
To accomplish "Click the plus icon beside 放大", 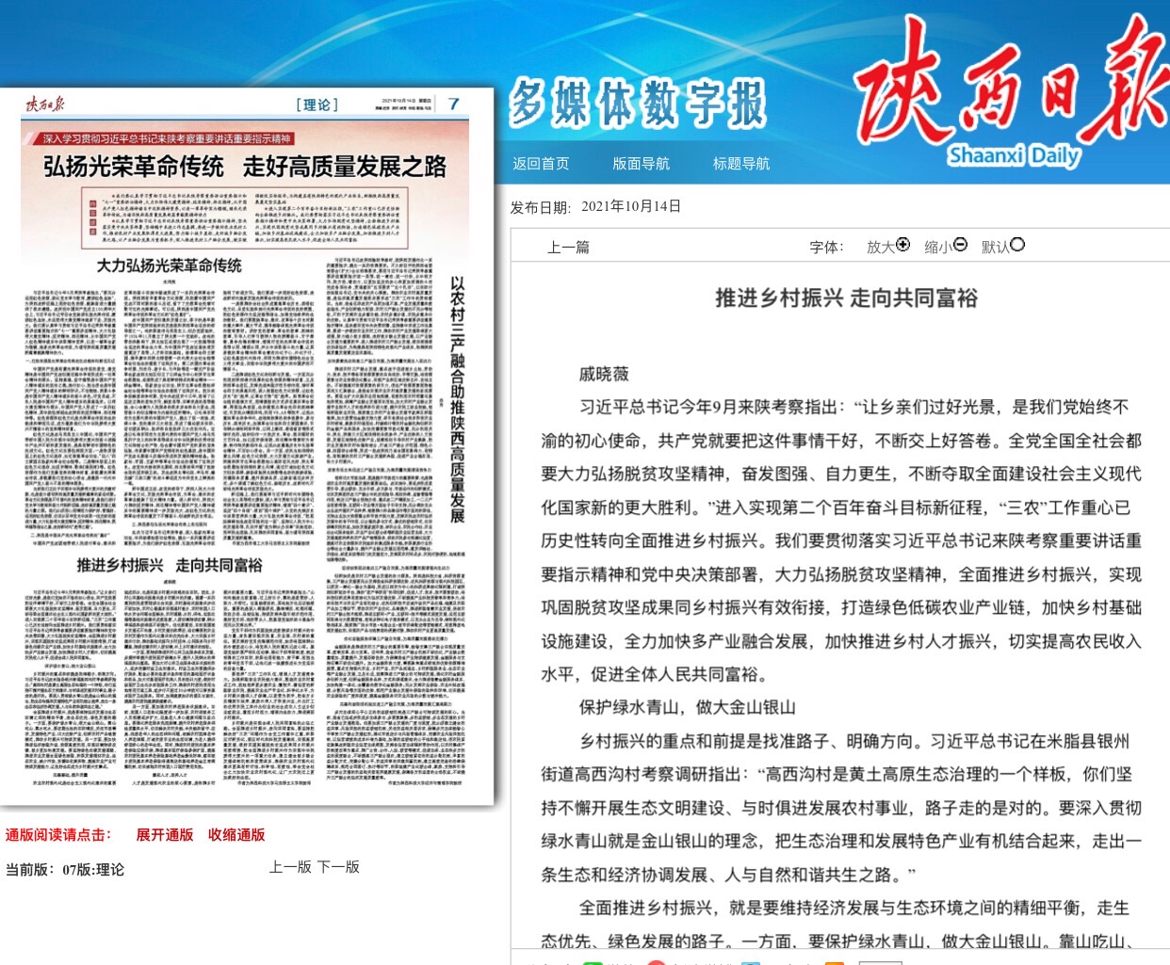I will (x=902, y=245).
